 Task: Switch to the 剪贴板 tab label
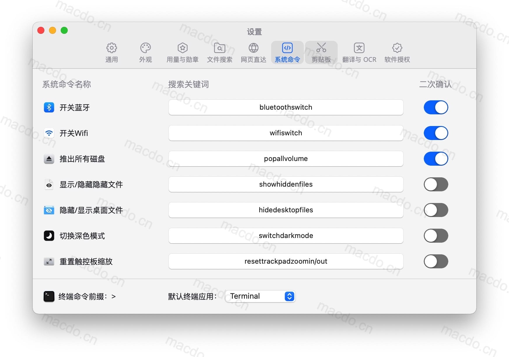[321, 60]
